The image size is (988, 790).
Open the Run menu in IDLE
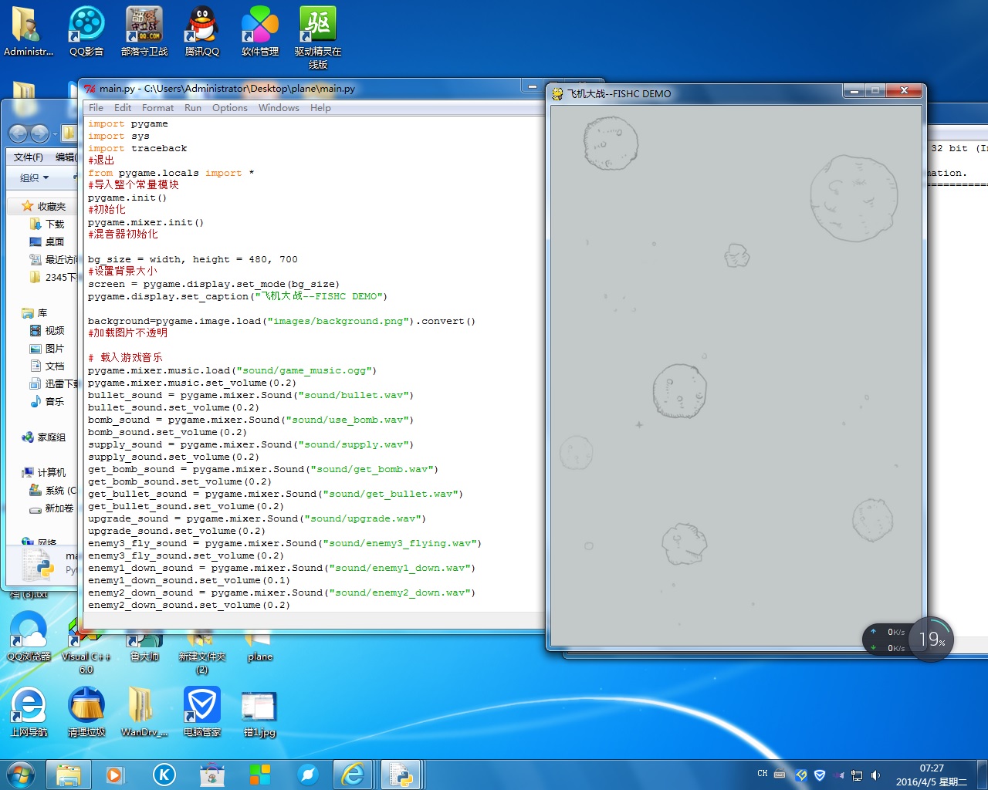[x=193, y=108]
